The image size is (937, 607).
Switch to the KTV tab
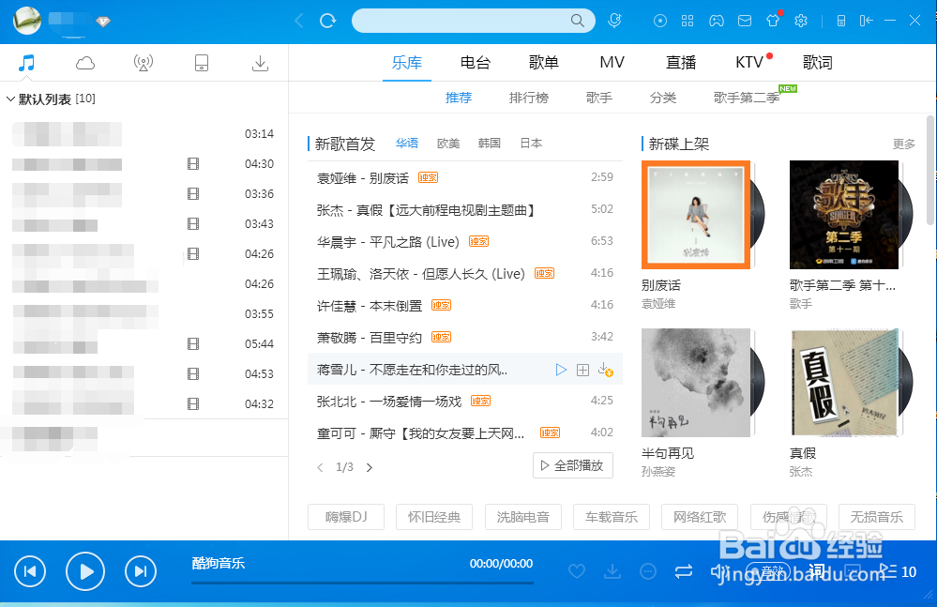pyautogui.click(x=749, y=62)
